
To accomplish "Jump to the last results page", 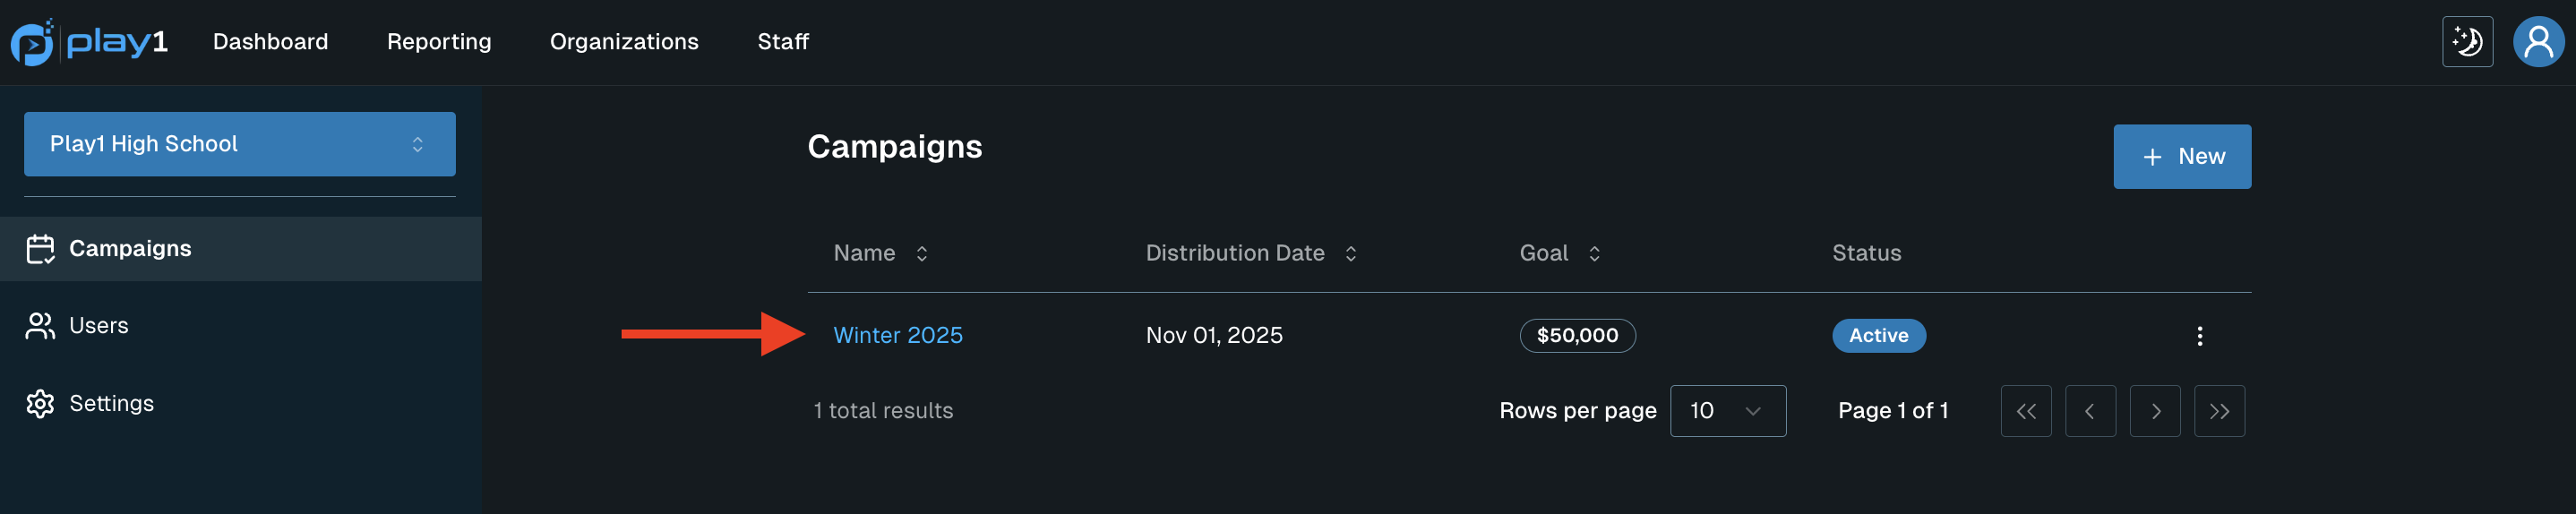I will 2218,411.
